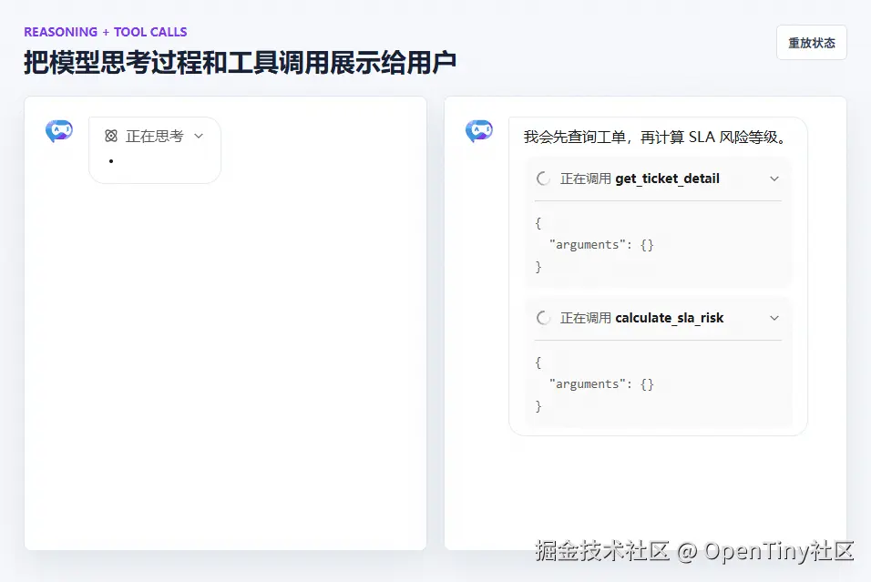The width and height of the screenshot is (871, 582).
Task: Click the AI avatar next to the reply message
Action: point(478,130)
